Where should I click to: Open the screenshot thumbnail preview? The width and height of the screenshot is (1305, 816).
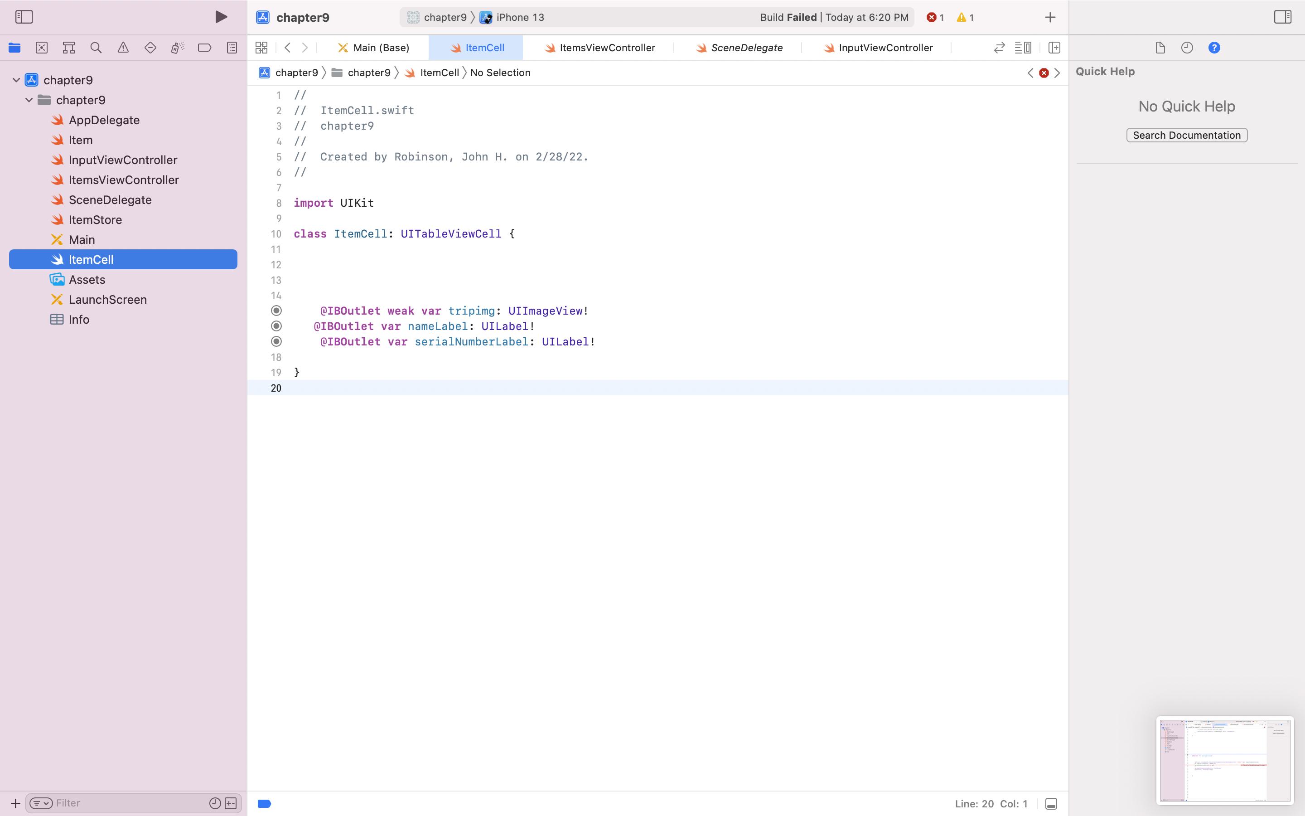1225,760
